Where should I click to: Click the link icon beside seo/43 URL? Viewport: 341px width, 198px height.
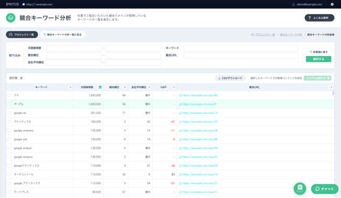tap(180, 157)
